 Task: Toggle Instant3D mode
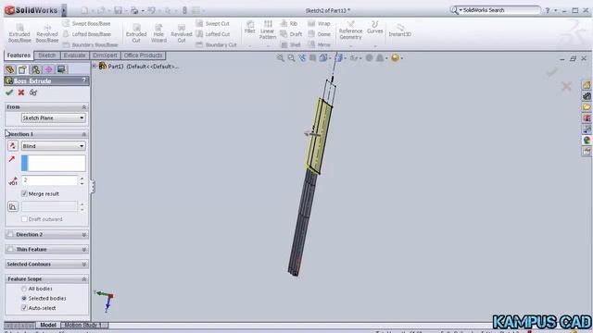399,30
